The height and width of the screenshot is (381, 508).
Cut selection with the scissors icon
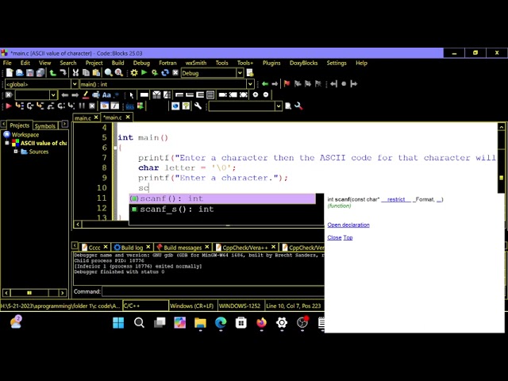[75, 73]
